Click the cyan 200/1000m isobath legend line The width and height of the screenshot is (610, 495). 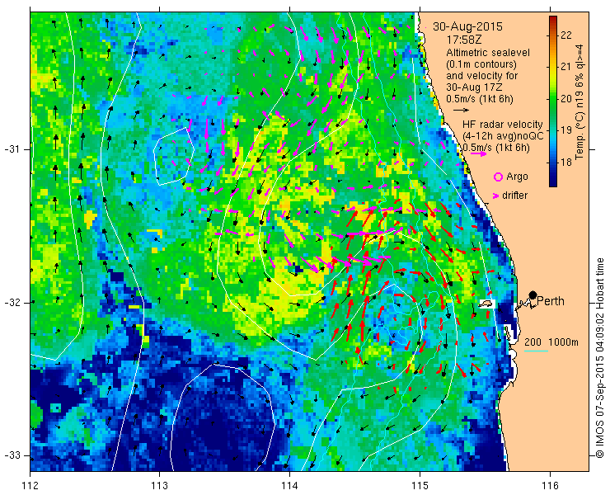tap(536, 351)
